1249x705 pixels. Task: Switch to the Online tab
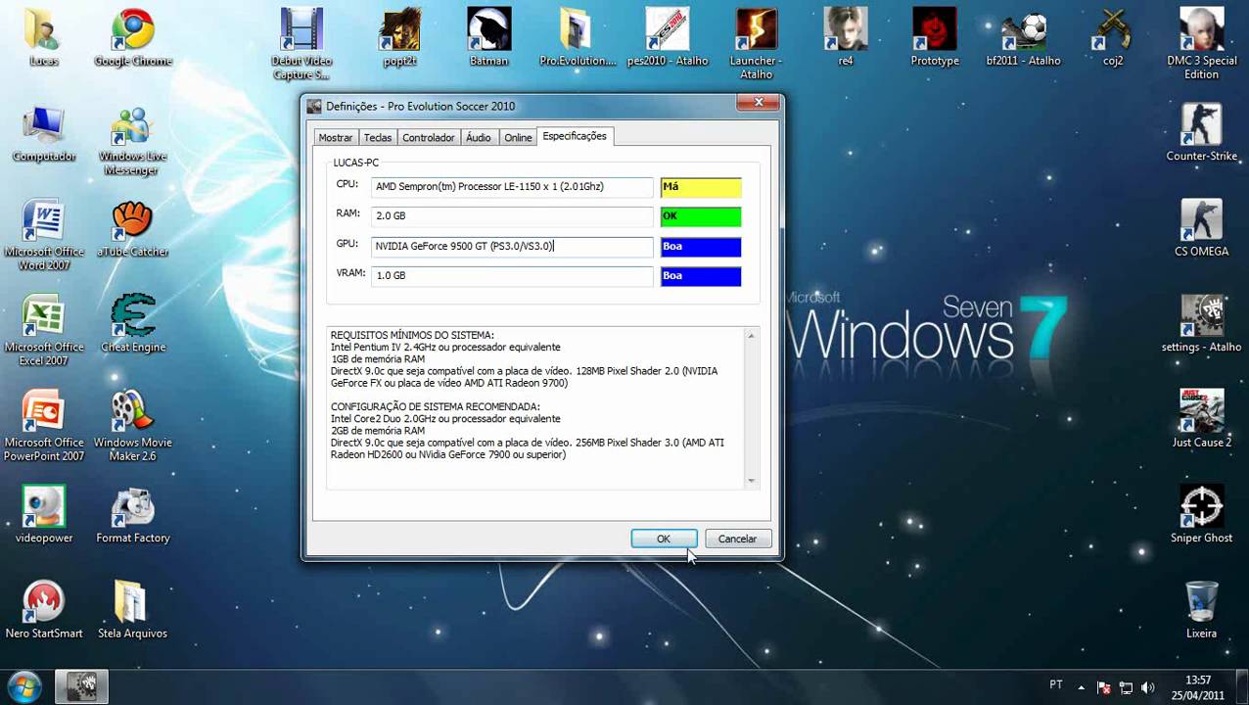[518, 138]
